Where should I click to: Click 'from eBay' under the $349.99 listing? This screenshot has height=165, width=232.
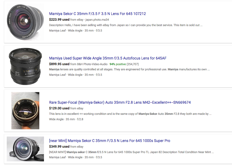point(77,147)
